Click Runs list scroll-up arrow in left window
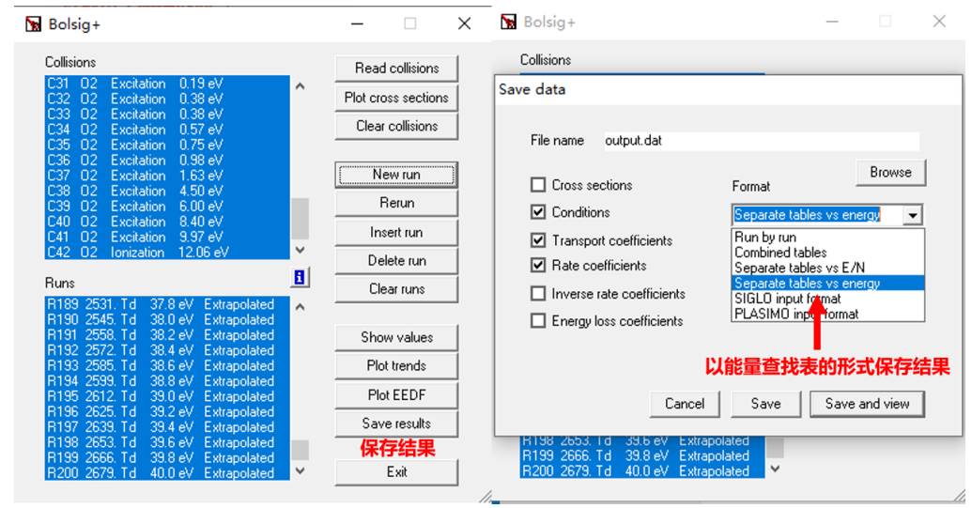 pos(300,307)
